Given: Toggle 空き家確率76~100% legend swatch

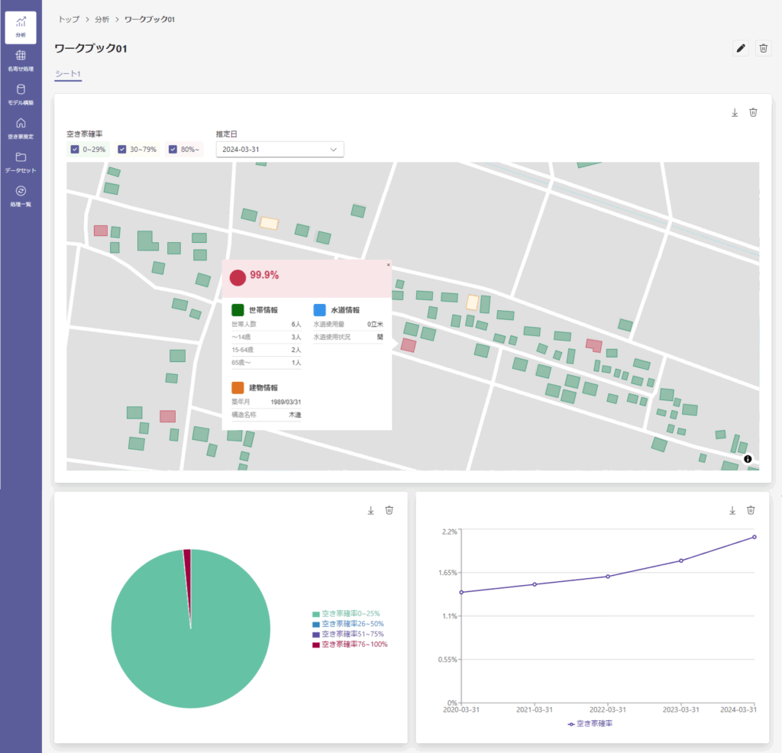Looking at the screenshot, I should point(315,645).
